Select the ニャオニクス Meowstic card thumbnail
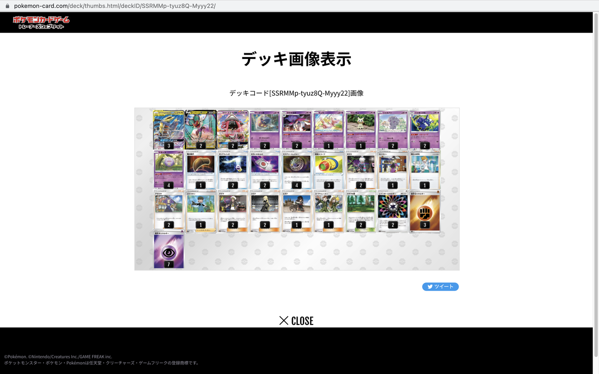Screen dimensions: 599x374 click(x=424, y=129)
